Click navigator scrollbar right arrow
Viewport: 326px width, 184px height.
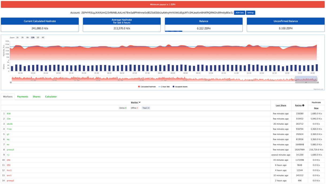tap(318, 82)
